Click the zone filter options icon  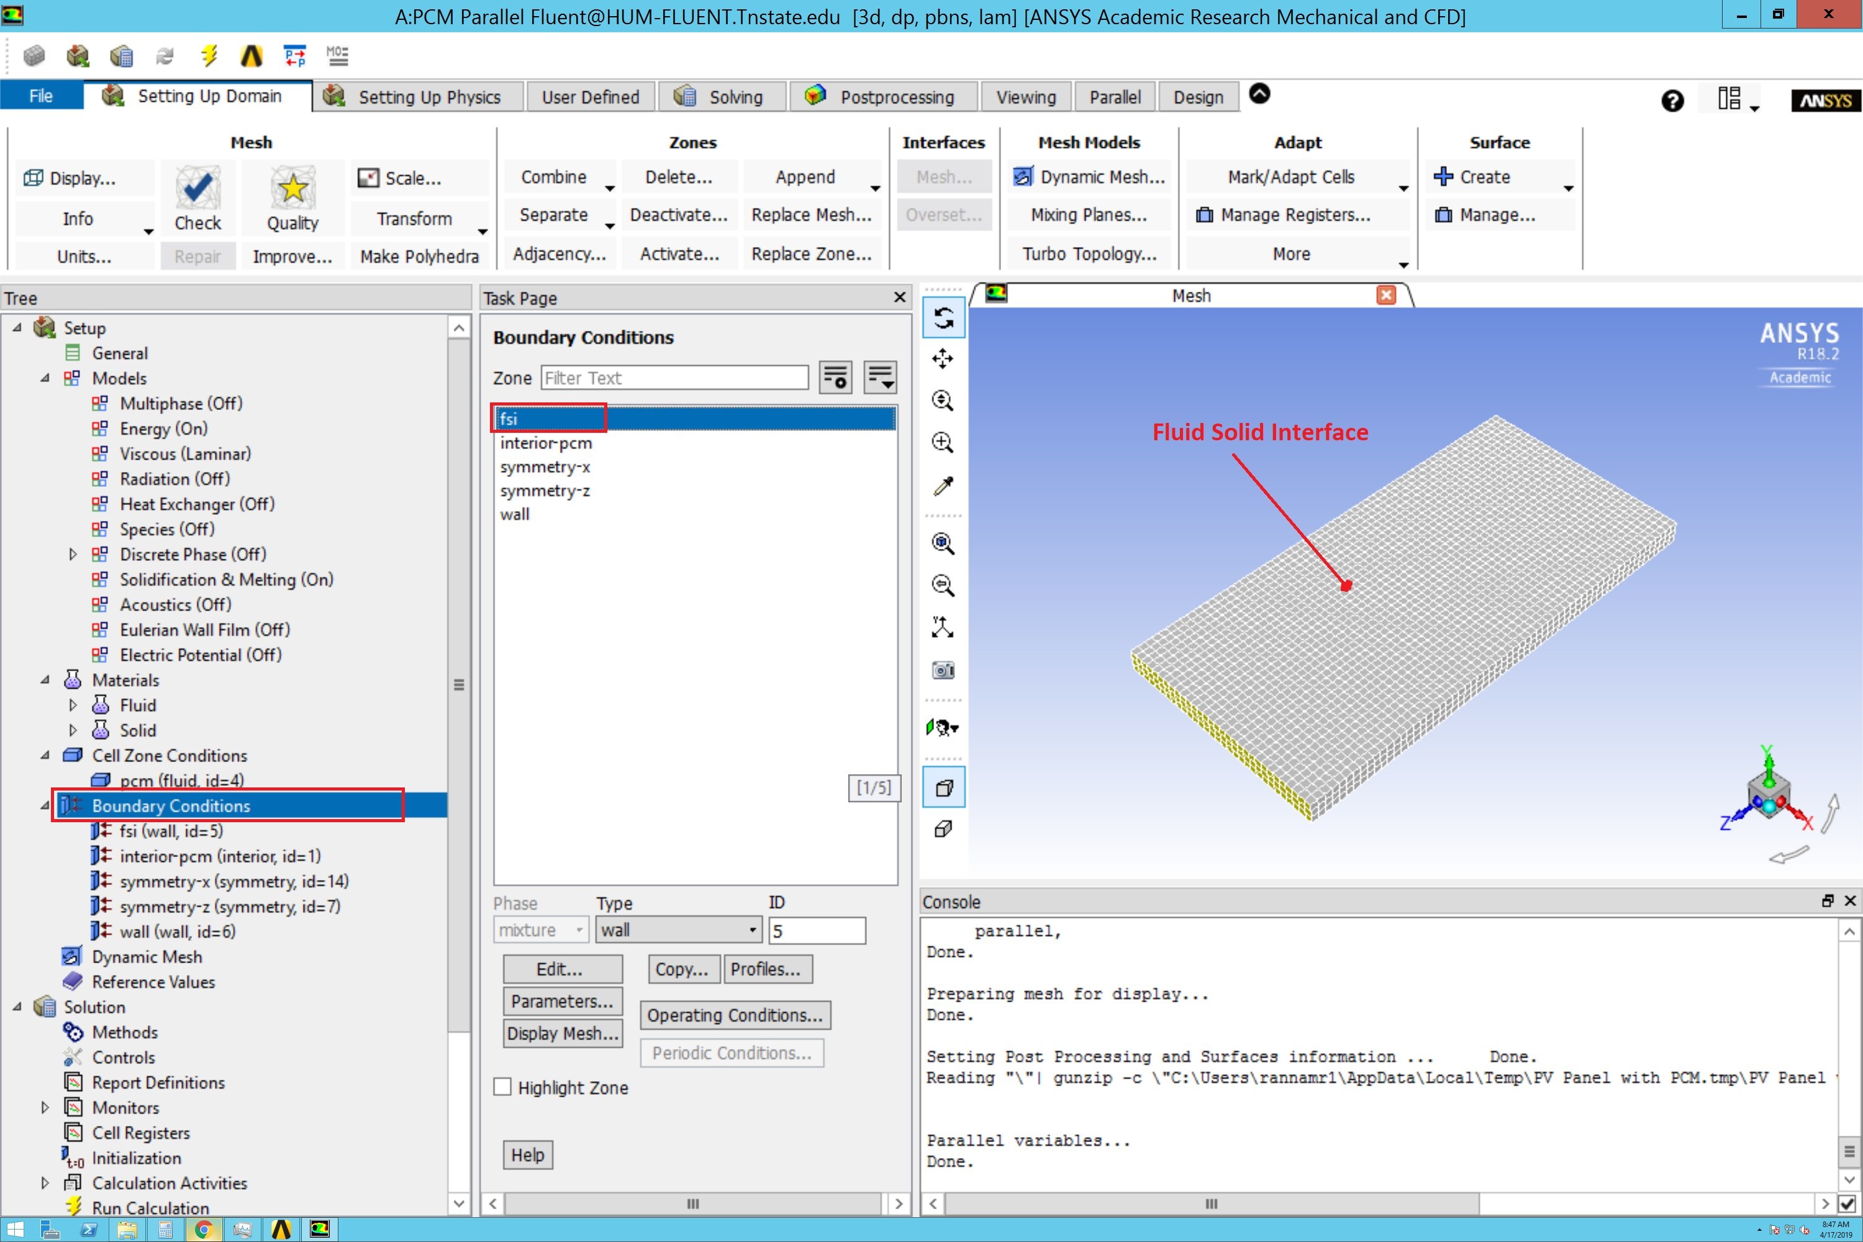tap(836, 378)
